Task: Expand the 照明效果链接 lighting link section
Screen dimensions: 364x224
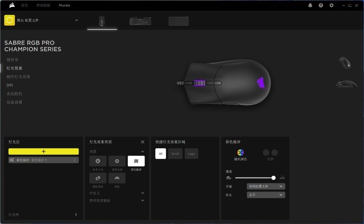Action: [142, 200]
